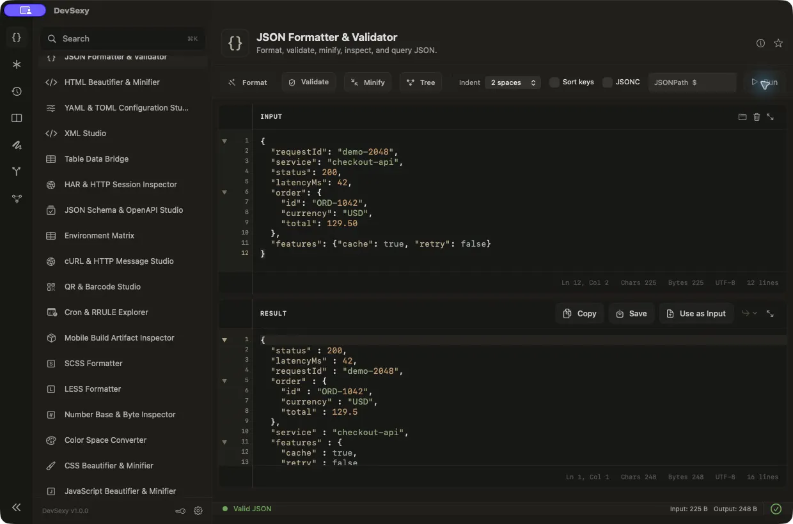Save the result with the Save button
The height and width of the screenshot is (524, 793).
631,314
